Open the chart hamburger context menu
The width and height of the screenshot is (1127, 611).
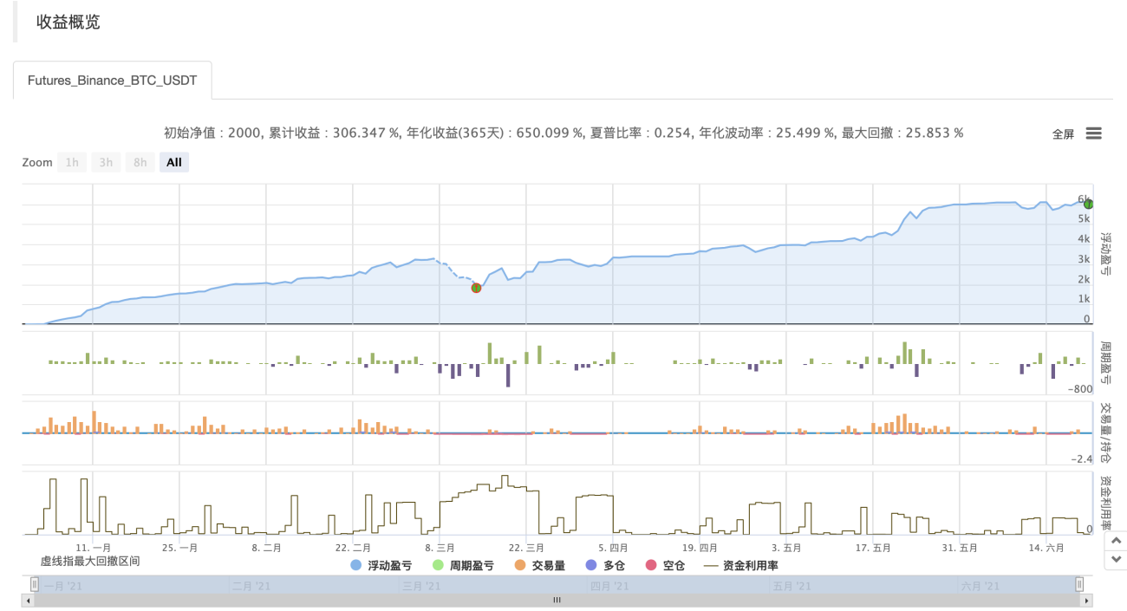(x=1093, y=133)
